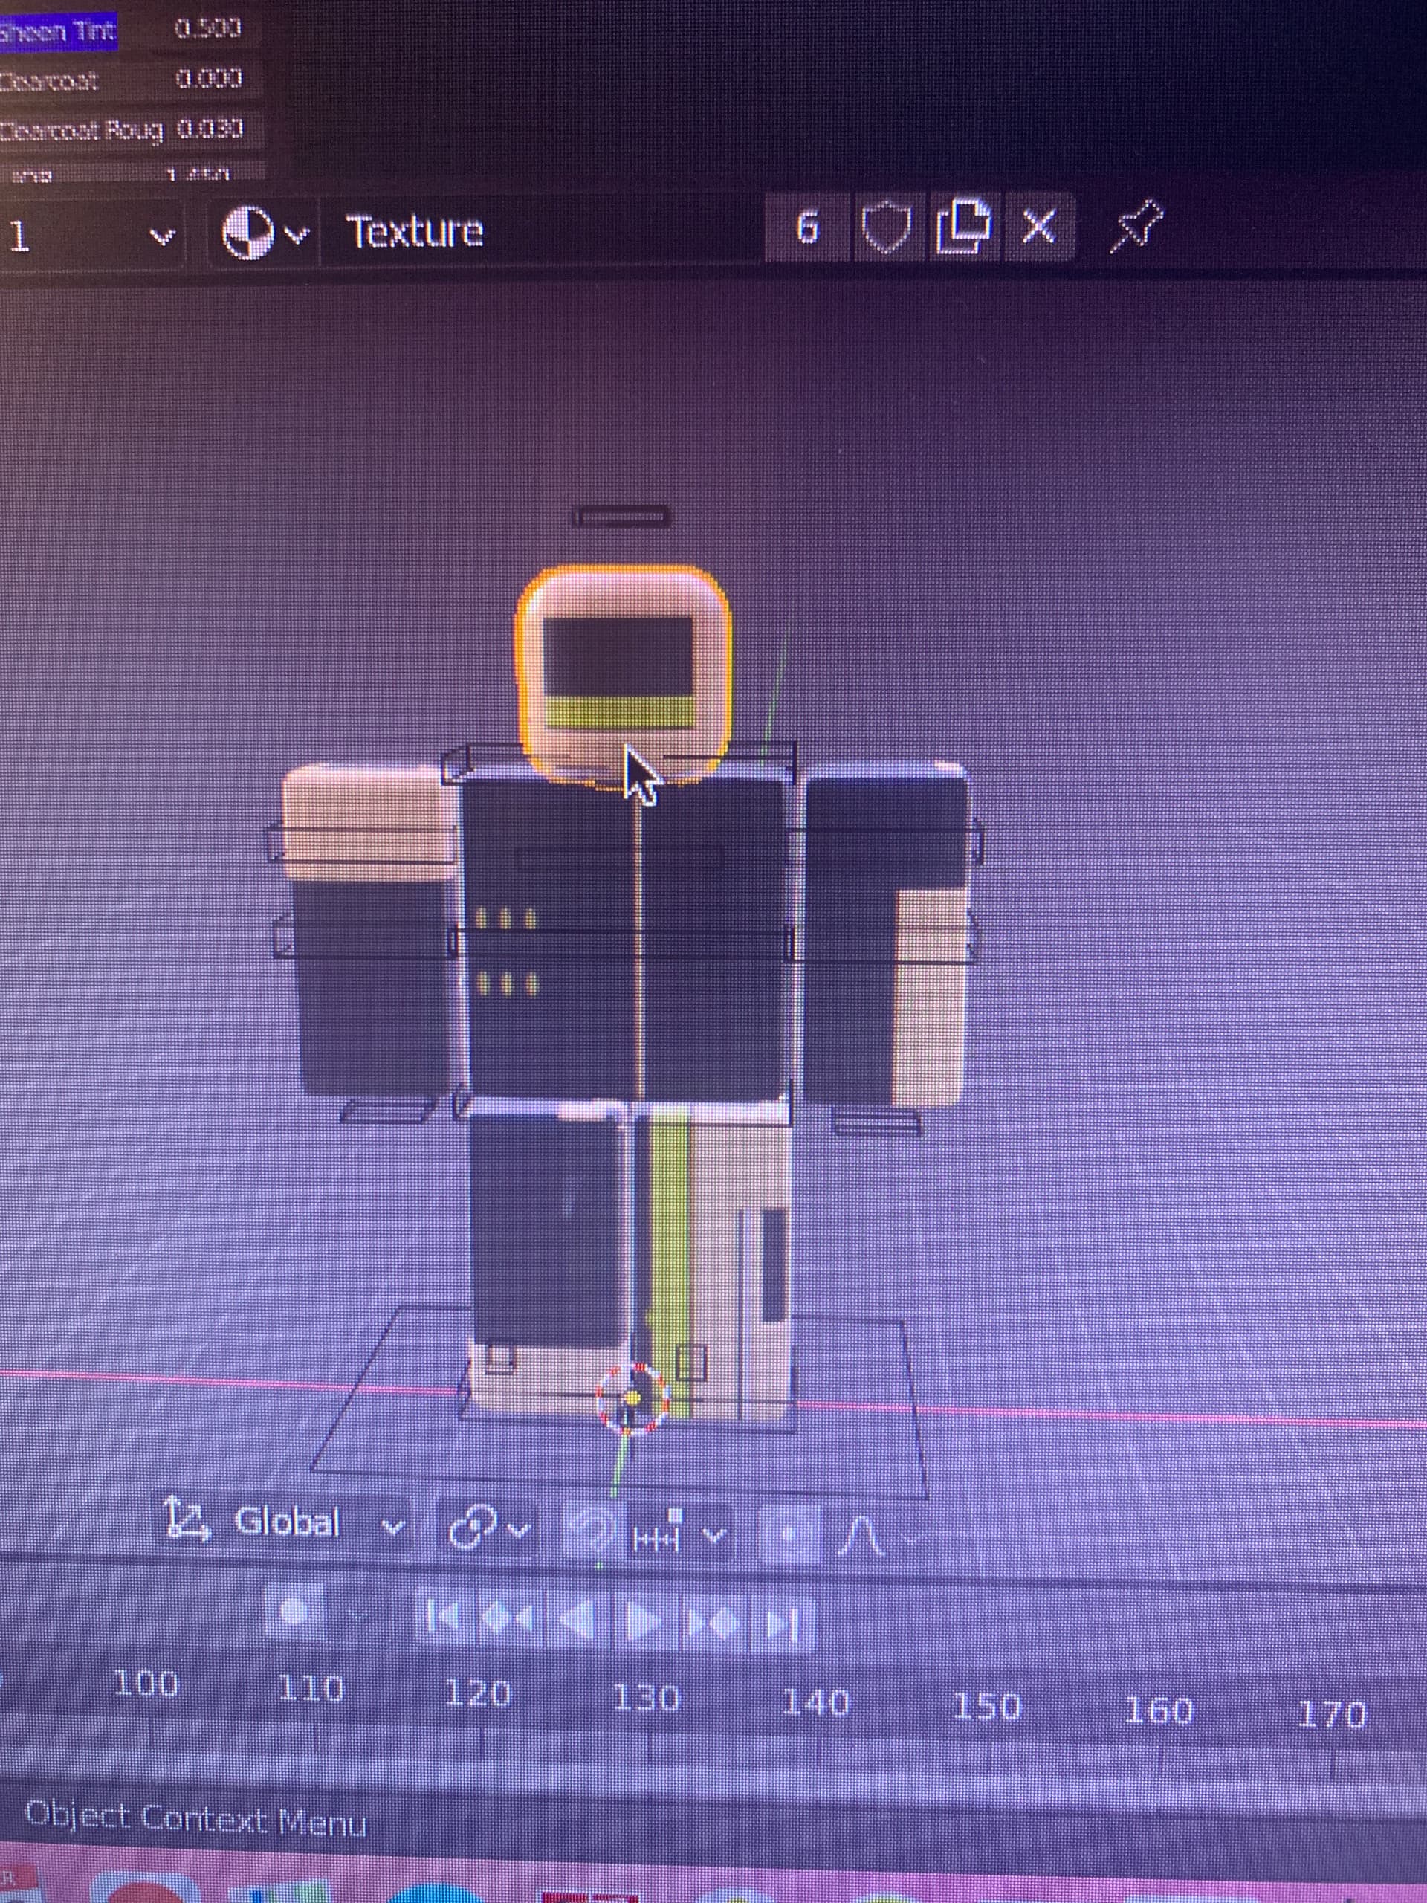The height and width of the screenshot is (1903, 1427).
Task: Click the material user count 6
Action: 807,229
